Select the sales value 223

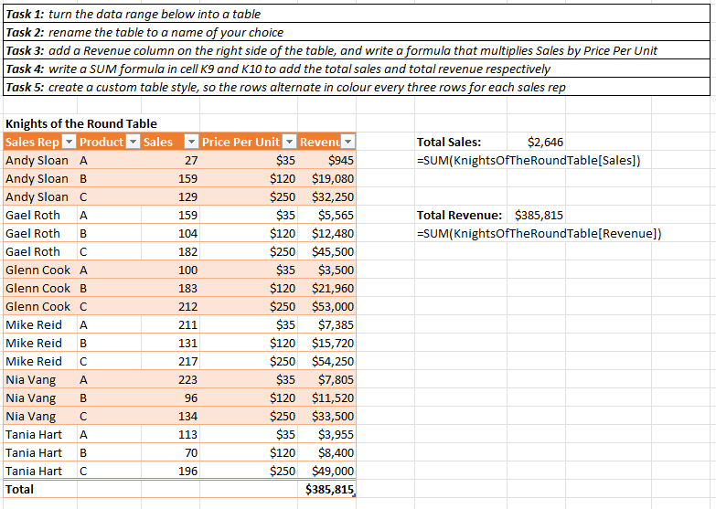click(x=170, y=379)
